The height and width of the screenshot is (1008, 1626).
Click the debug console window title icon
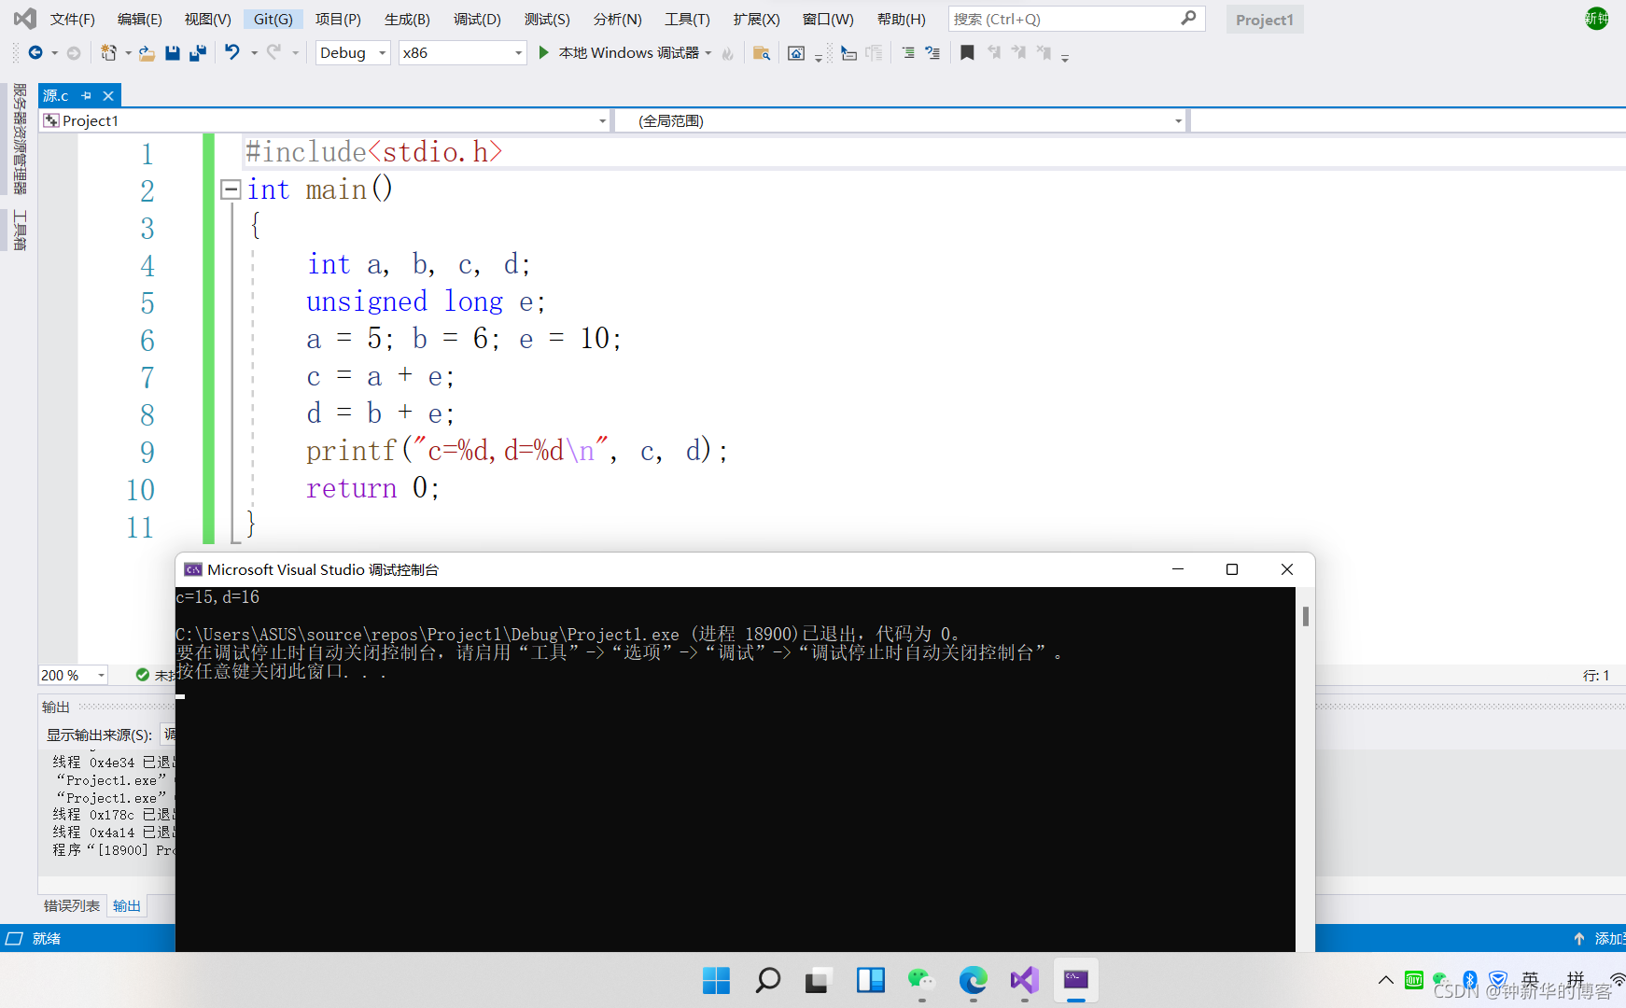point(193,569)
